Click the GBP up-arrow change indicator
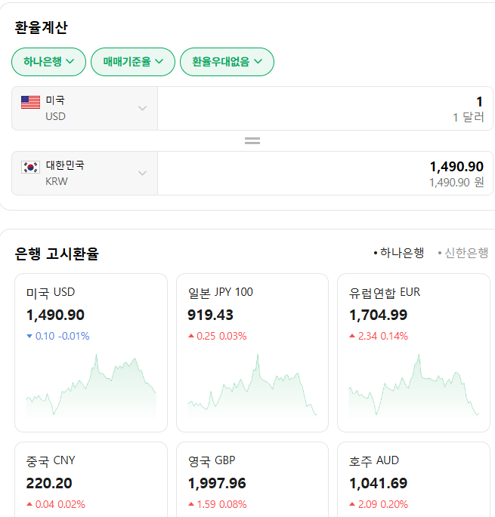The image size is (495, 517). point(191,504)
